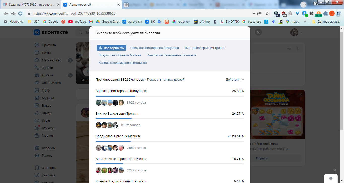The height and width of the screenshot is (183, 344).
Task: Filter by Анастасия Валериевна Ткаченко tab
Action: click(171, 55)
